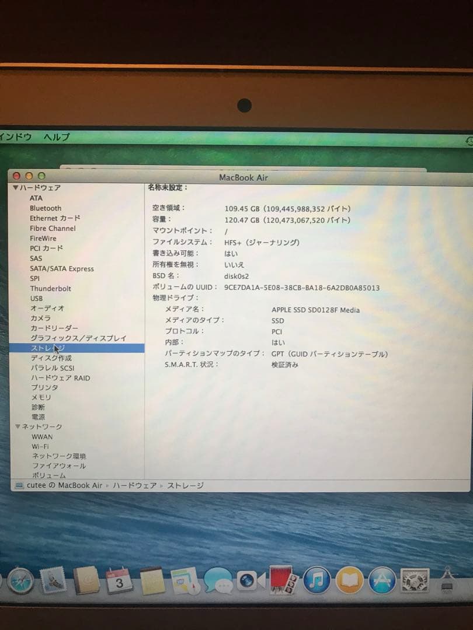Open the Mail app in the Dock
473x630 pixels.
point(54,580)
